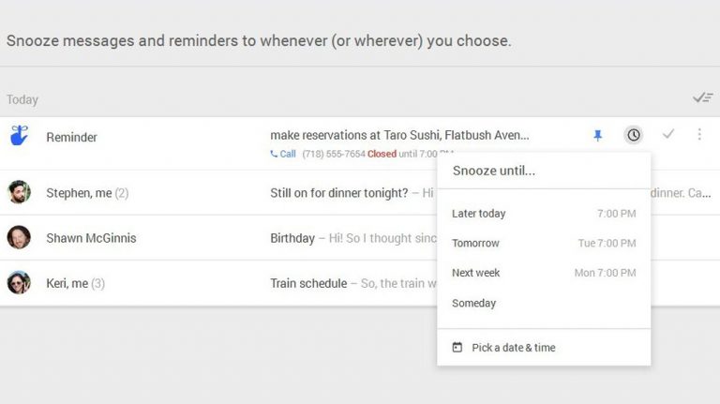Click the calendar icon in snooze menu
720x404 pixels.
pos(457,347)
